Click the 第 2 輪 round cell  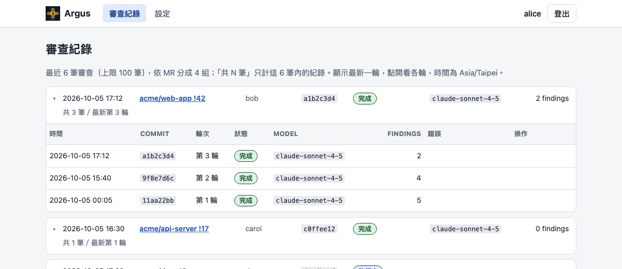click(207, 178)
